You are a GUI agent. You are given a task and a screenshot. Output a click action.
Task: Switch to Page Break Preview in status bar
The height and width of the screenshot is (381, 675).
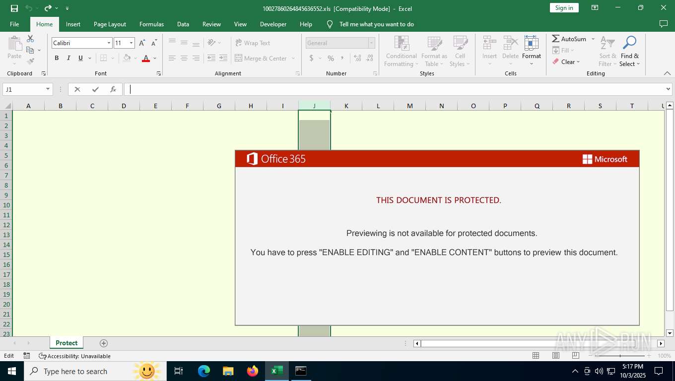click(576, 356)
